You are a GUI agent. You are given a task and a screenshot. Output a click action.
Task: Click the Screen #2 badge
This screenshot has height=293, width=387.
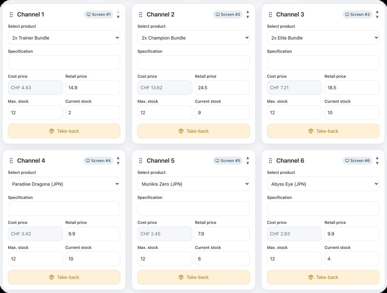pos(228,14)
